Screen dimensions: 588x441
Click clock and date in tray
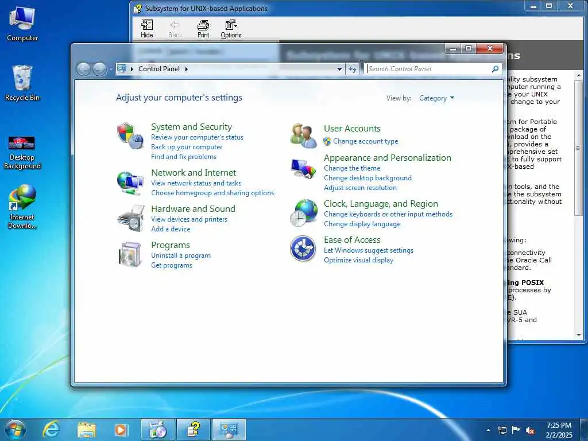coord(559,430)
